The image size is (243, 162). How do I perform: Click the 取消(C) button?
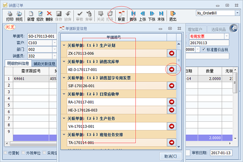(171, 156)
